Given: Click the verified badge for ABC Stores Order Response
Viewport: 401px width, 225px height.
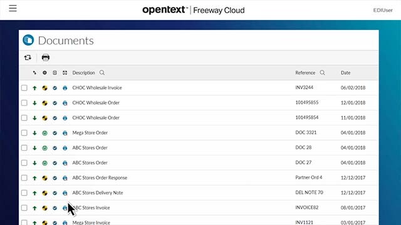Looking at the screenshot, I should click(55, 178).
